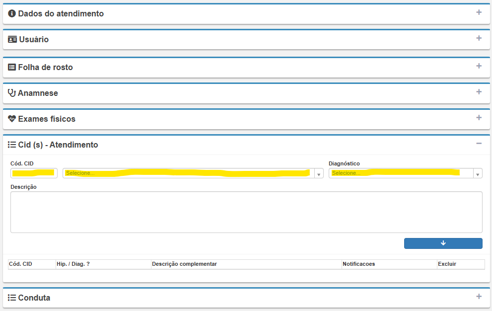Expand the Folha de rosto panel with plus
Viewport: 492px width, 311px height.
tap(479, 66)
